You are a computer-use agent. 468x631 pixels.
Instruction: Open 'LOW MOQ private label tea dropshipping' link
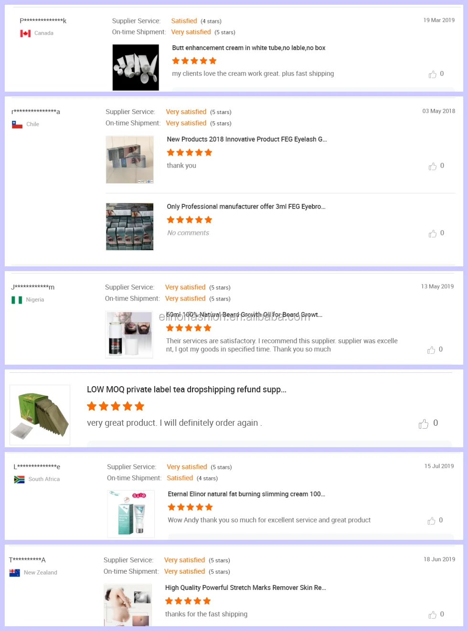[x=186, y=389]
